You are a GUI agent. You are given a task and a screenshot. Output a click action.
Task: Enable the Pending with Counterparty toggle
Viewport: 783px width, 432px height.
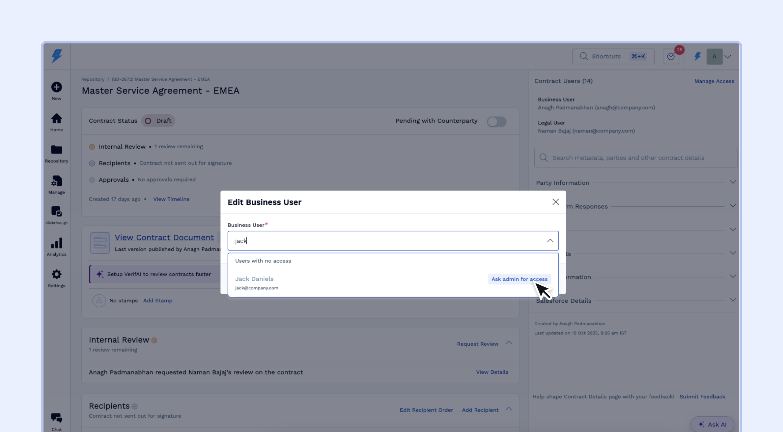497,121
